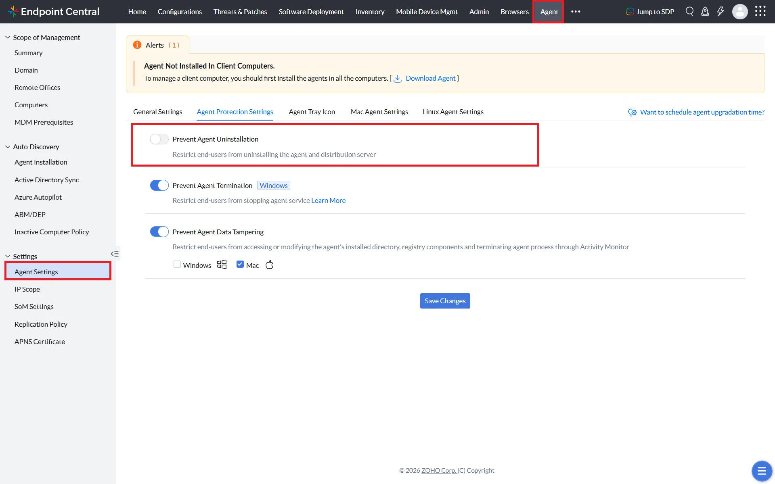This screenshot has width=775, height=484.
Task: Collapse the left sidebar panel icon
Action: click(x=115, y=254)
